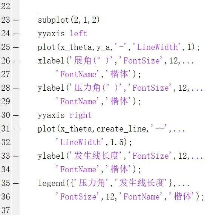Viewport: 219px width, 215px height.
Task: Click the word 'left' after yyaxis
Action: 78,34
